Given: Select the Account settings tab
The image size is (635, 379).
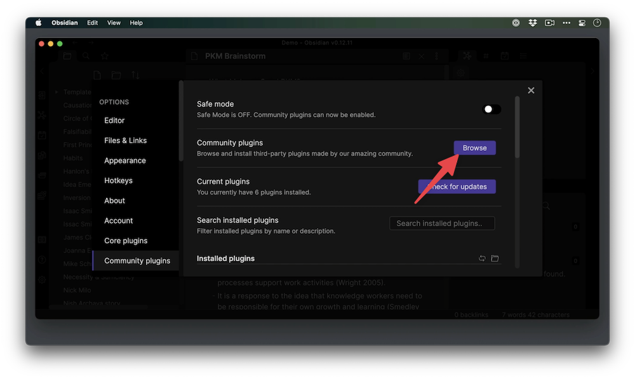Looking at the screenshot, I should point(118,221).
